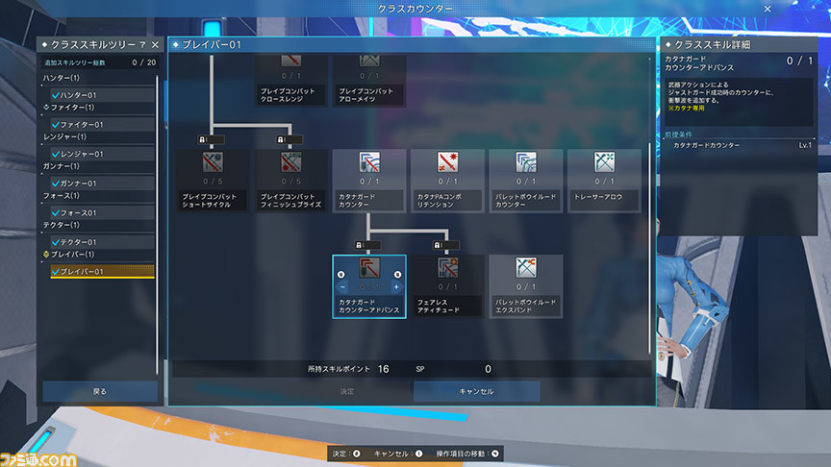The width and height of the screenshot is (831, 467).
Task: Click the skill tree panel vertical scrollbar
Action: [x=649, y=249]
